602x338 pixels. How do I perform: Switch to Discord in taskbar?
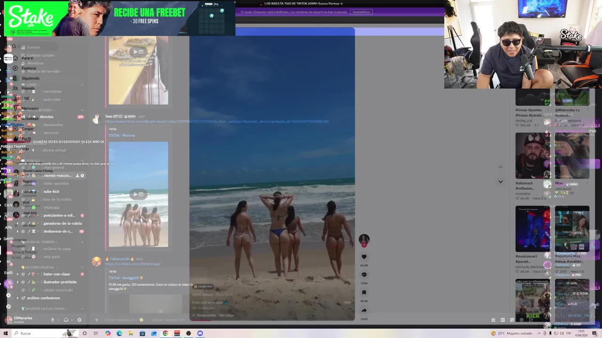200,333
